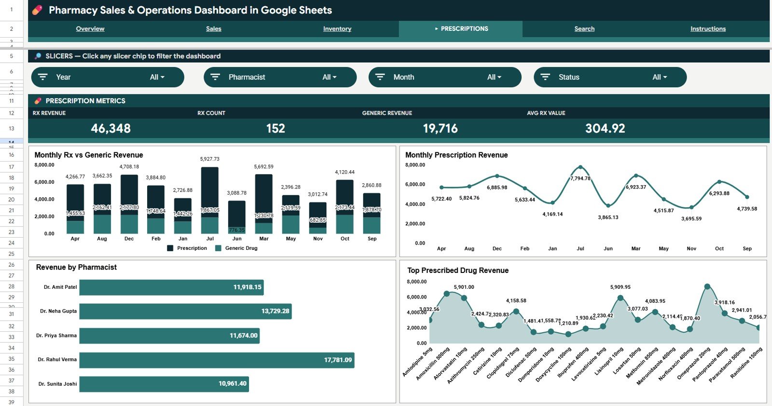Image resolution: width=772 pixels, height=406 pixels.
Task: Open the Instructions link
Action: (x=708, y=29)
